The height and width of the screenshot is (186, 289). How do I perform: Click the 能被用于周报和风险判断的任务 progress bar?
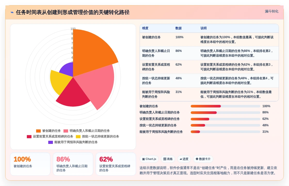point(226,132)
